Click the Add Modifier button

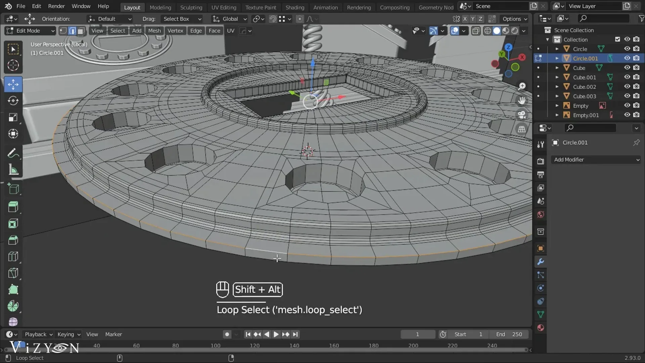pyautogui.click(x=596, y=160)
